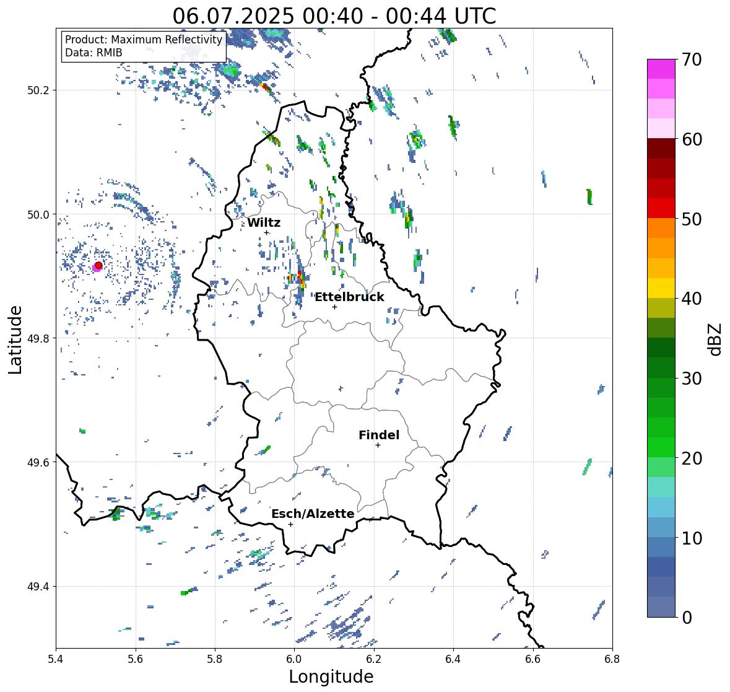Click the 6.4 longitude tick label
The height and width of the screenshot is (692, 730).
(453, 659)
